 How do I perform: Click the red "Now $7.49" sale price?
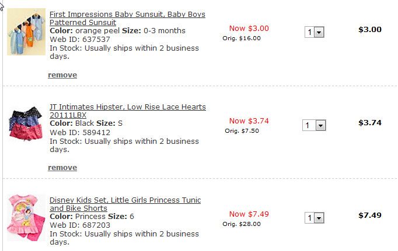[x=249, y=214]
